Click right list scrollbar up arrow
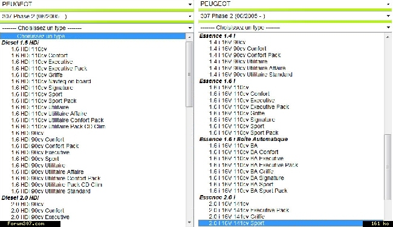Image resolution: width=393 pixels, height=227 pixels. [388, 37]
